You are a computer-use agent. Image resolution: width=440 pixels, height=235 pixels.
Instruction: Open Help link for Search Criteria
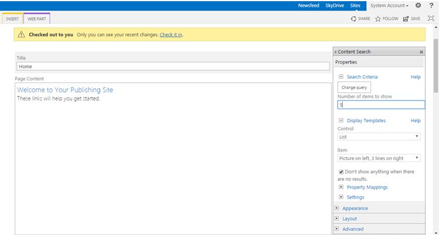[x=415, y=77]
